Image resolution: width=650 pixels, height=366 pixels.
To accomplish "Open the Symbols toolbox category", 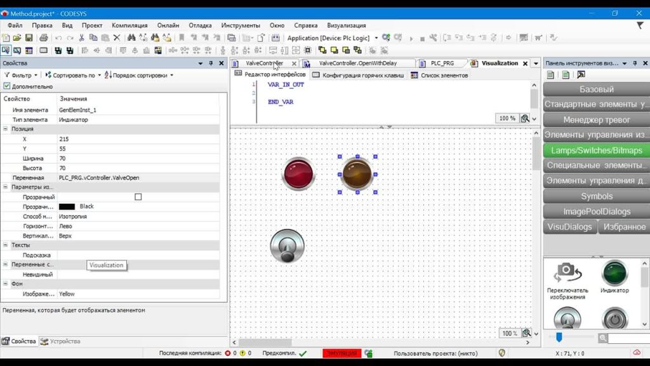I will [596, 196].
